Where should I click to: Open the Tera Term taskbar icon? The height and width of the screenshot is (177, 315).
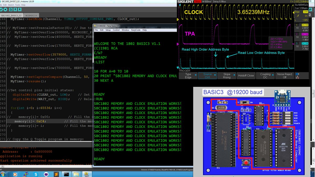point(87,174)
